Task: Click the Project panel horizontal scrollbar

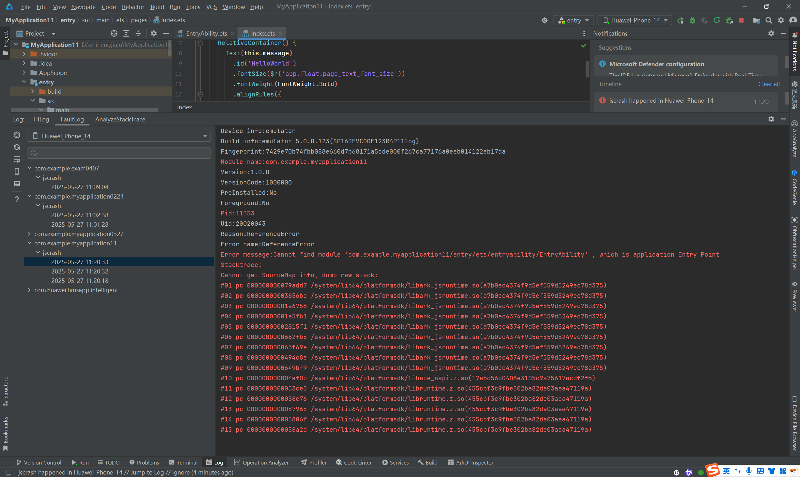Action: pos(85,110)
